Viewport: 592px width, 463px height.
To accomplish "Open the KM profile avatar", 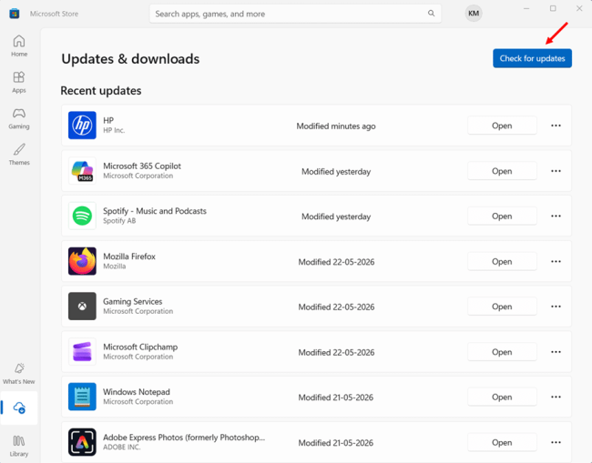I will (474, 14).
